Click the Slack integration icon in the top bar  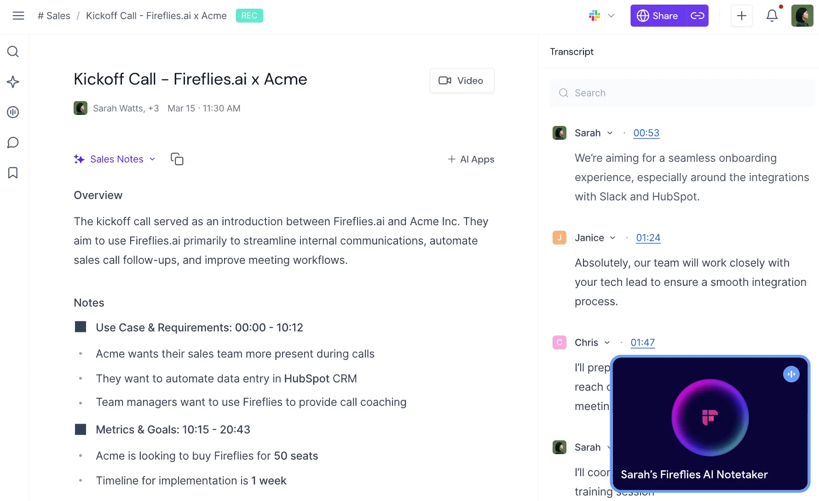coord(594,15)
